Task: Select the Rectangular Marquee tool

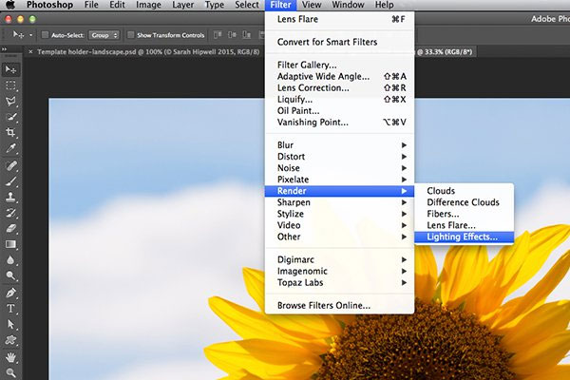Action: [10, 85]
